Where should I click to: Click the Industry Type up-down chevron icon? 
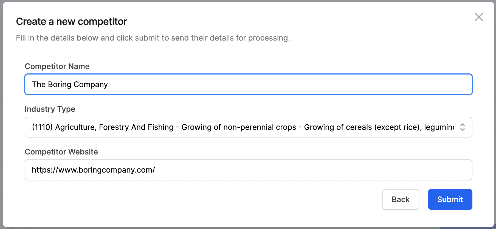[x=462, y=127]
